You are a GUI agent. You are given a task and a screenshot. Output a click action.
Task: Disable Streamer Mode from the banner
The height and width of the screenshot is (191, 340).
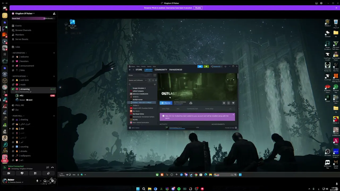click(x=198, y=8)
